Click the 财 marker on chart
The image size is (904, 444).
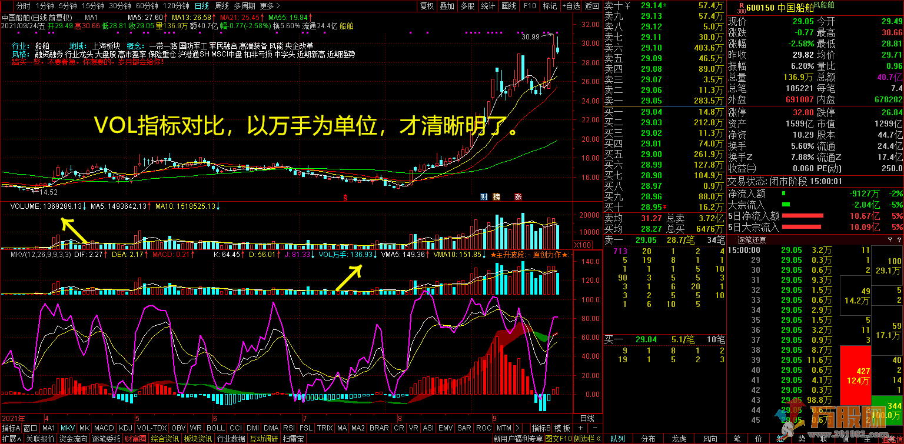484,196
